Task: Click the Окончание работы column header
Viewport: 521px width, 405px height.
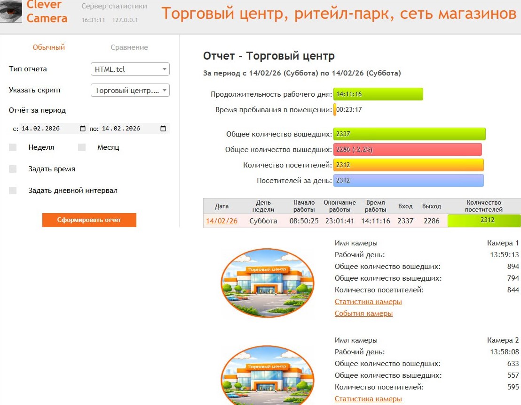Action: pyautogui.click(x=339, y=206)
